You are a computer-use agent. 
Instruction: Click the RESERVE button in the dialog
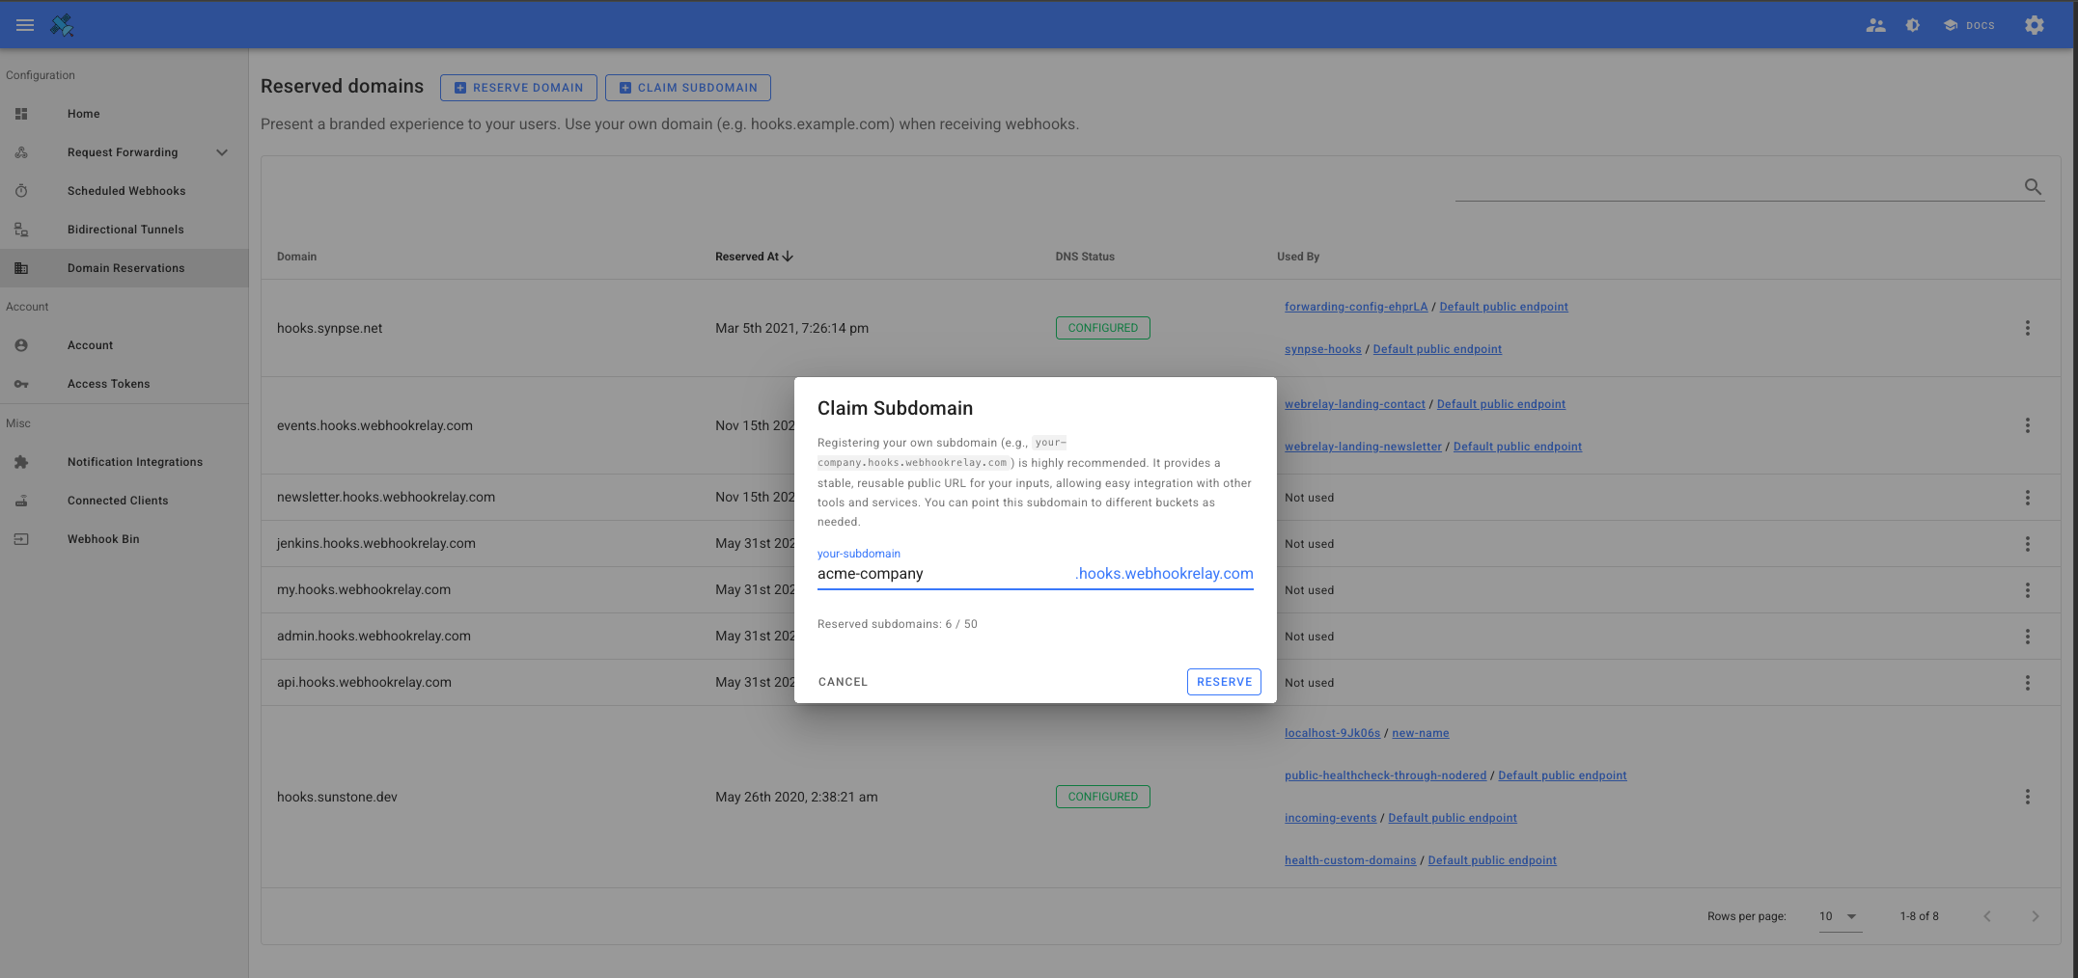pyautogui.click(x=1223, y=681)
